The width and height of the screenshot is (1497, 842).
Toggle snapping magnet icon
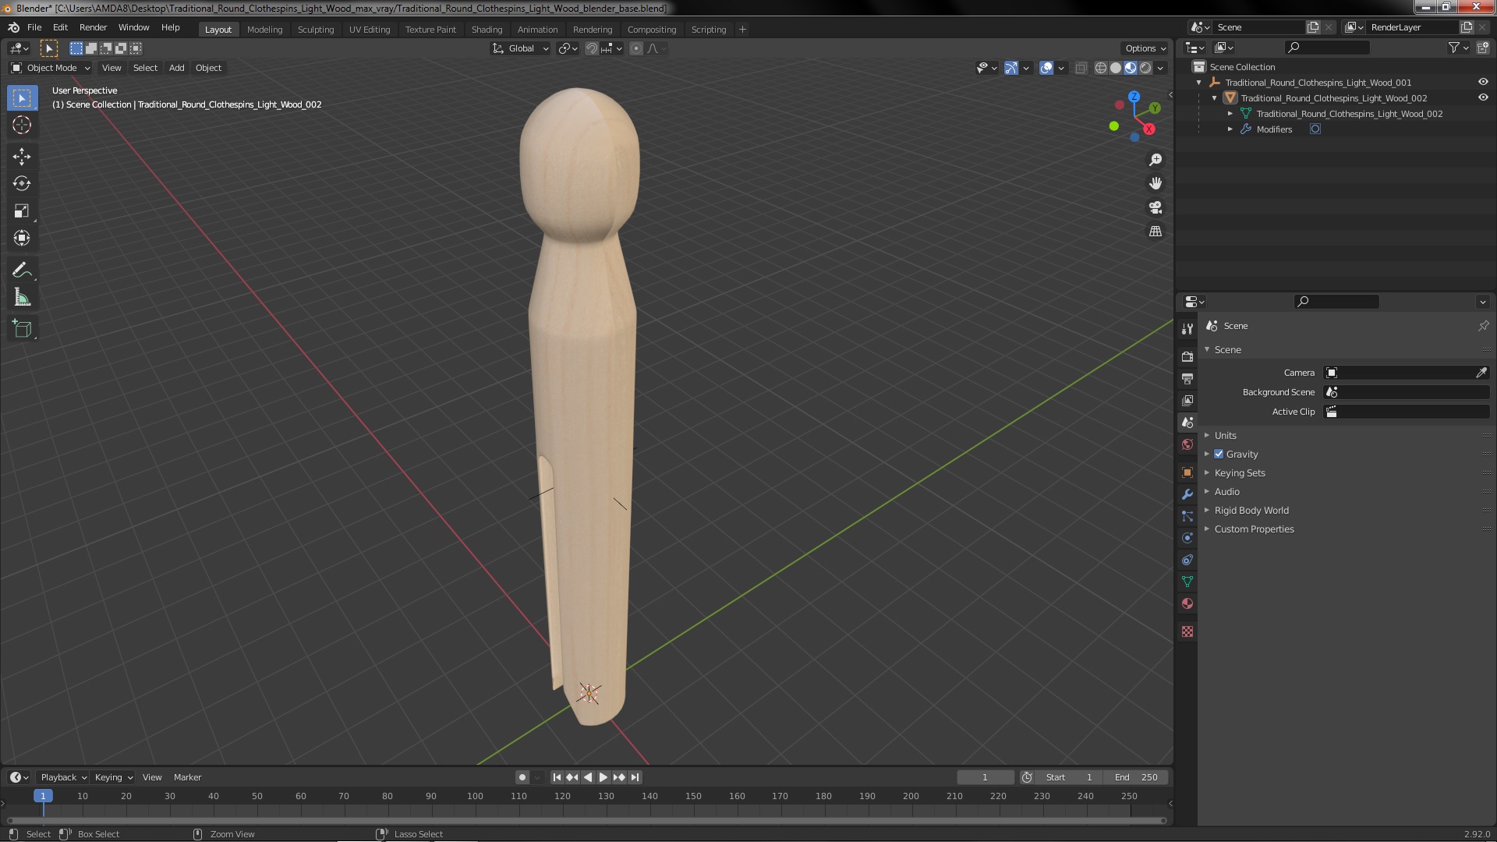592,48
